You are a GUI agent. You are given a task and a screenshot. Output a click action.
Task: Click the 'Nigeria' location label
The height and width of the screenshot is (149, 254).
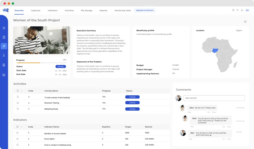pos(239,30)
